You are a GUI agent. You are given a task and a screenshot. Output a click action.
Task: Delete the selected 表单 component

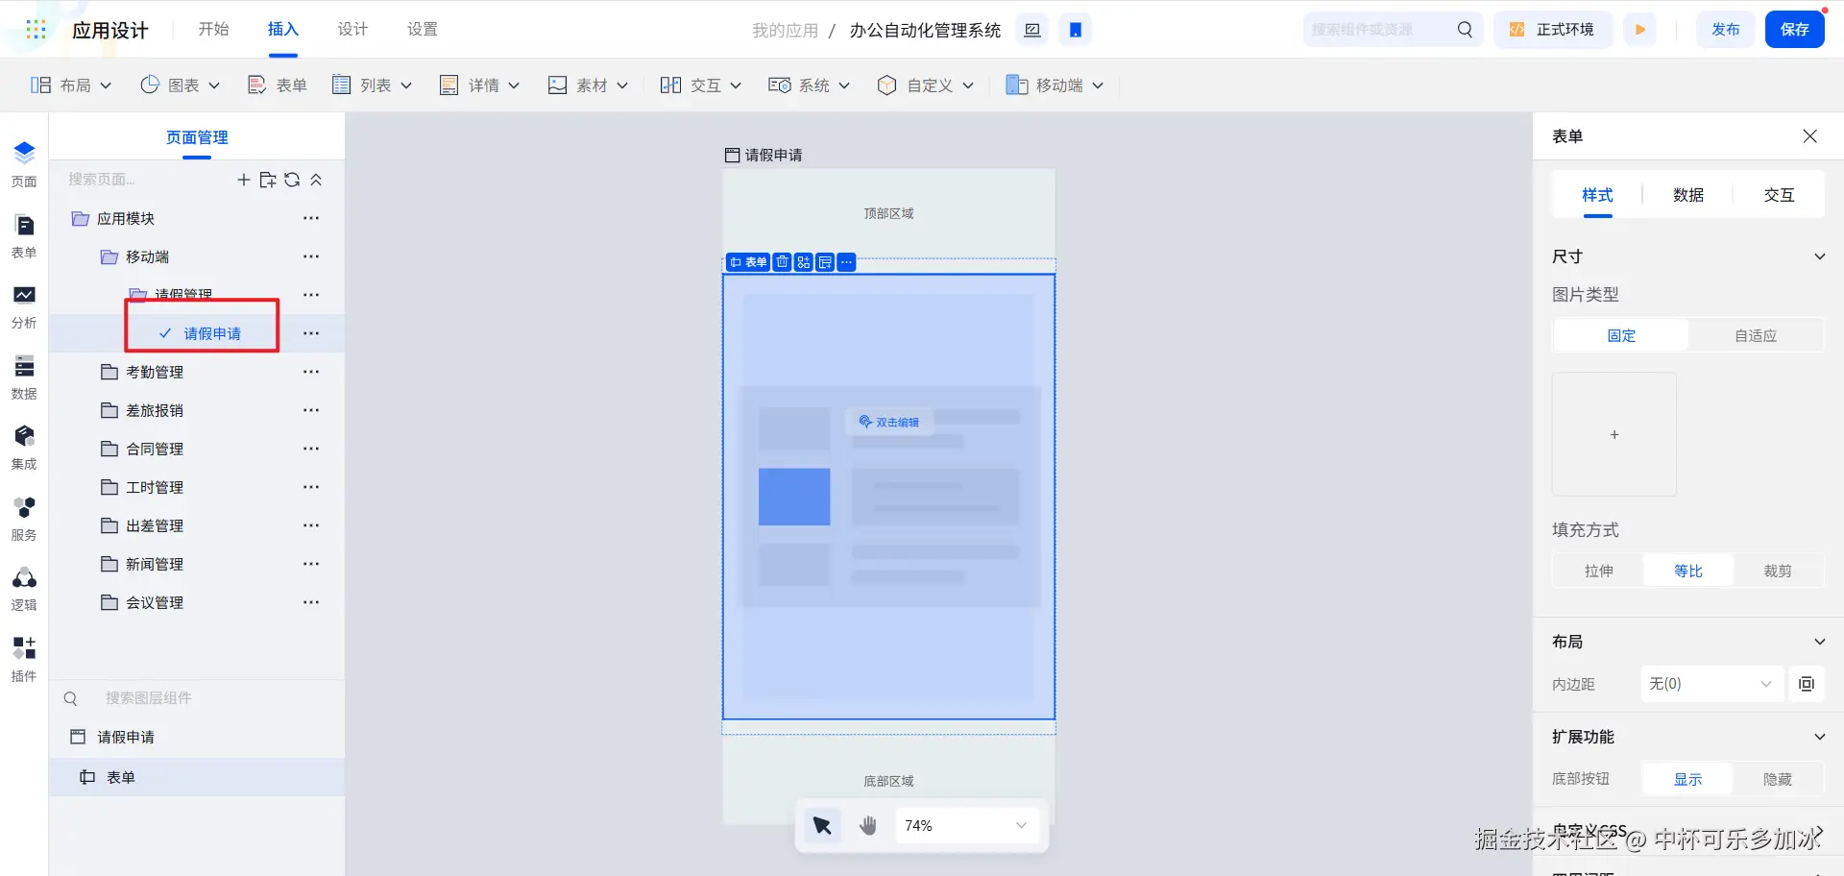(782, 262)
